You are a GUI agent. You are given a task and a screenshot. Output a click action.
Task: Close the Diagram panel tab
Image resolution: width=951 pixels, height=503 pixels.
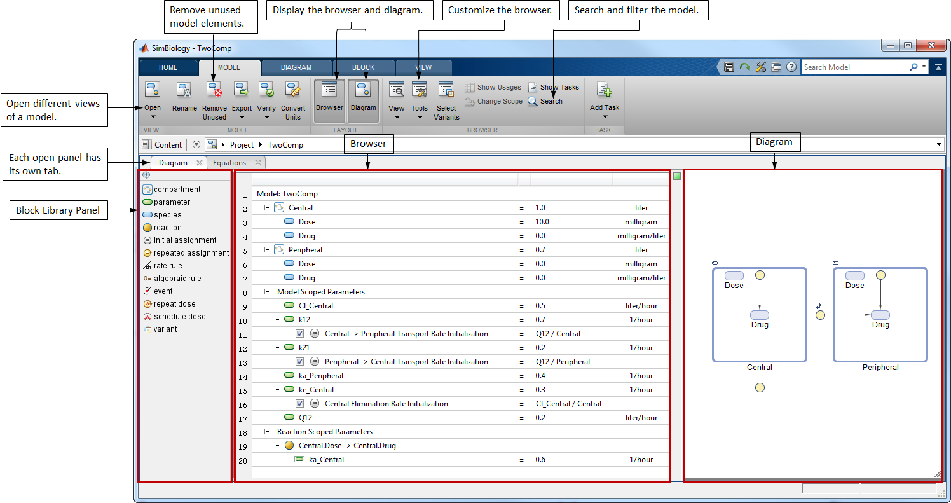click(x=200, y=163)
